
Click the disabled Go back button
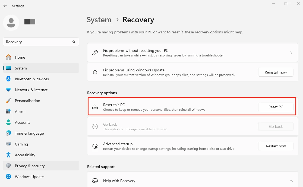tap(276, 126)
